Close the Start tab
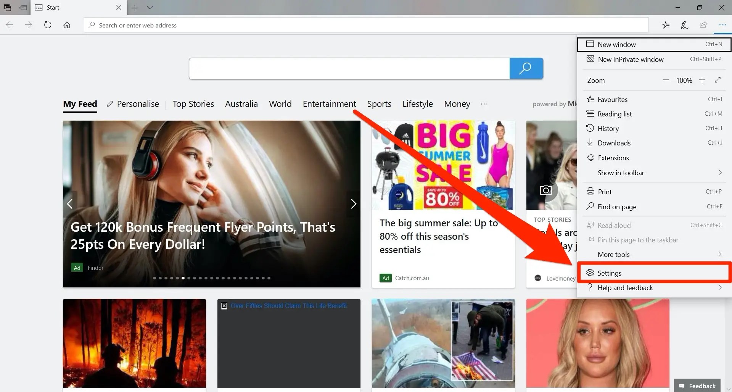 tap(119, 8)
